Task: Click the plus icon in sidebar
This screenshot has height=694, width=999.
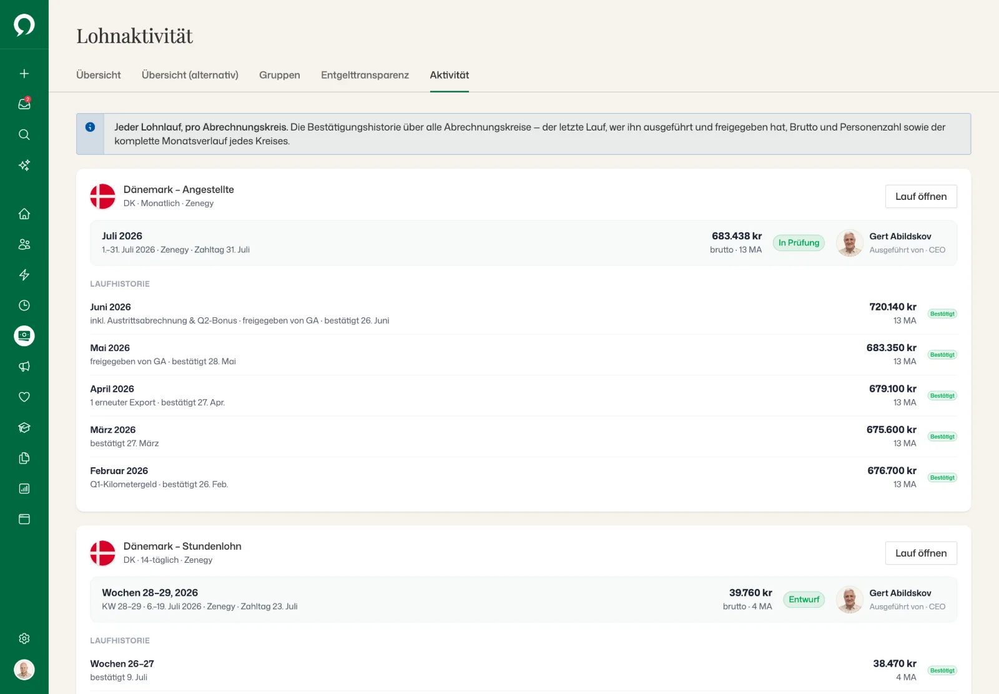Action: click(x=24, y=74)
